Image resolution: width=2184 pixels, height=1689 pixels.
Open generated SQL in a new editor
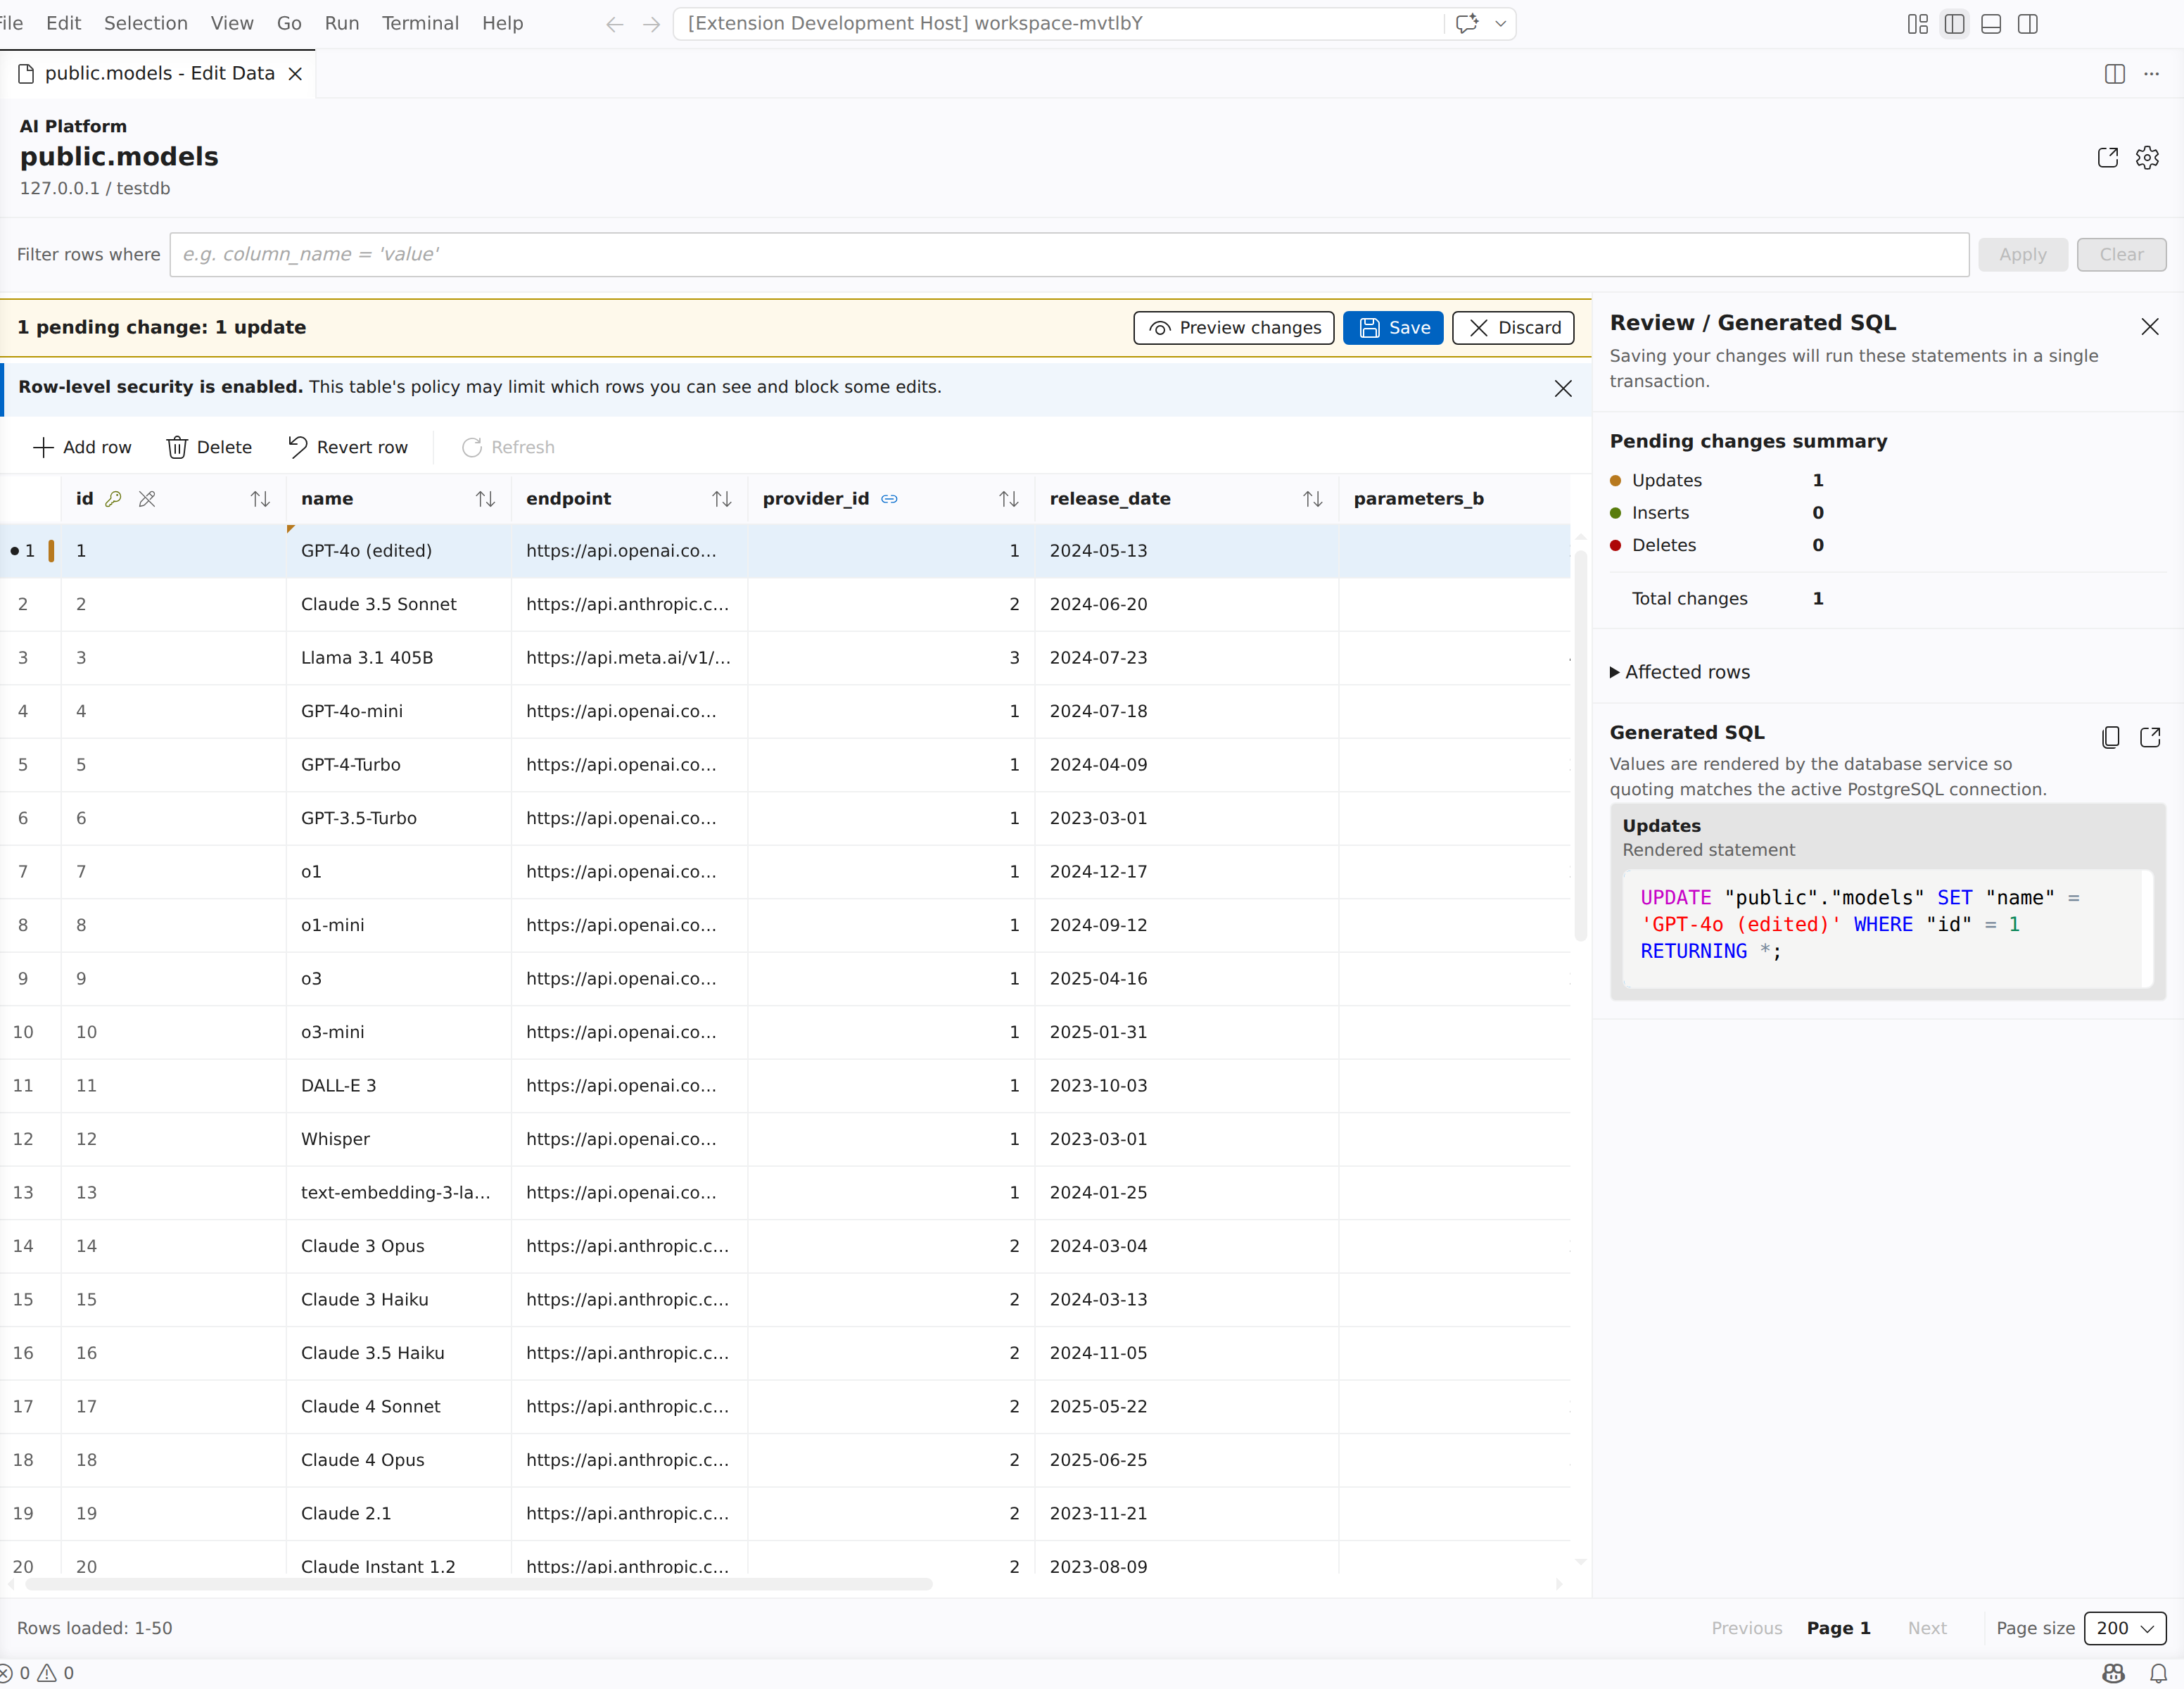[x=2150, y=737]
